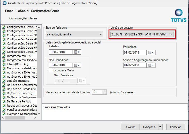Open the Saúde e Segurança date calendar dropdown
189x134 pixels.
pyautogui.click(x=151, y=65)
